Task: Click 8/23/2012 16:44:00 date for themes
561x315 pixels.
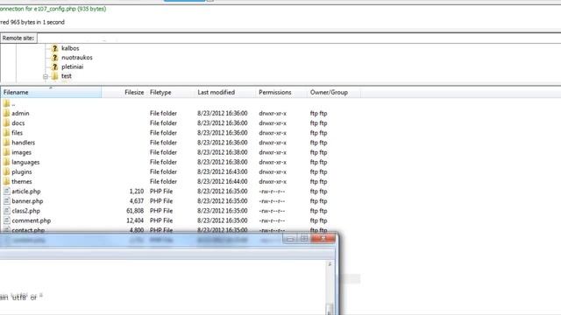Action: [x=222, y=181]
